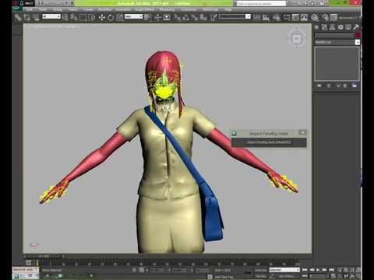The image size is (374, 280).
Task: Open the Named Selection Sets dropdown
Action: point(235,16)
